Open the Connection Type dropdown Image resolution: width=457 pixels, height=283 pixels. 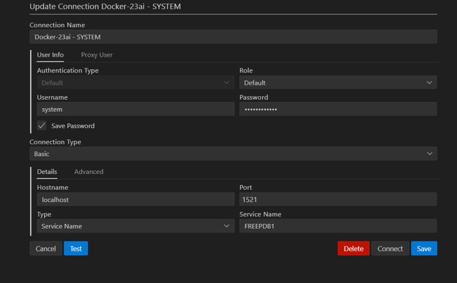coord(233,154)
